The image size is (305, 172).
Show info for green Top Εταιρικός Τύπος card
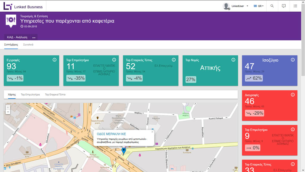(174, 60)
